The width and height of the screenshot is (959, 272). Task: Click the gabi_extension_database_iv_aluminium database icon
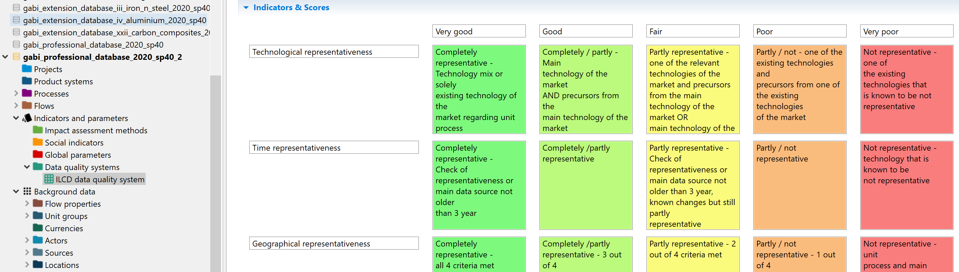[x=16, y=20]
